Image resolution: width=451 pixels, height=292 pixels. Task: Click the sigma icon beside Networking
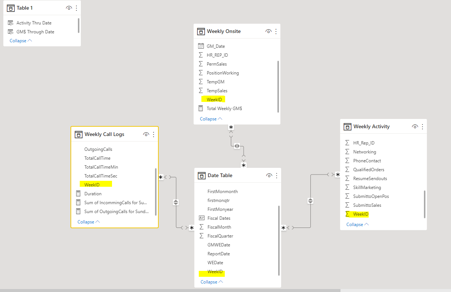coord(347,152)
